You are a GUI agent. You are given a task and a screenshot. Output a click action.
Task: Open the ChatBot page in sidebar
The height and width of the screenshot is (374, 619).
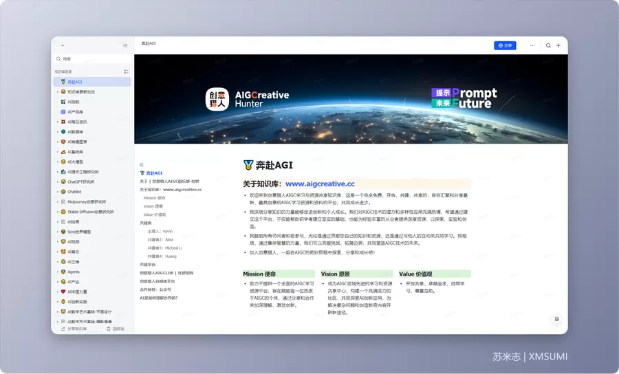[x=74, y=192]
